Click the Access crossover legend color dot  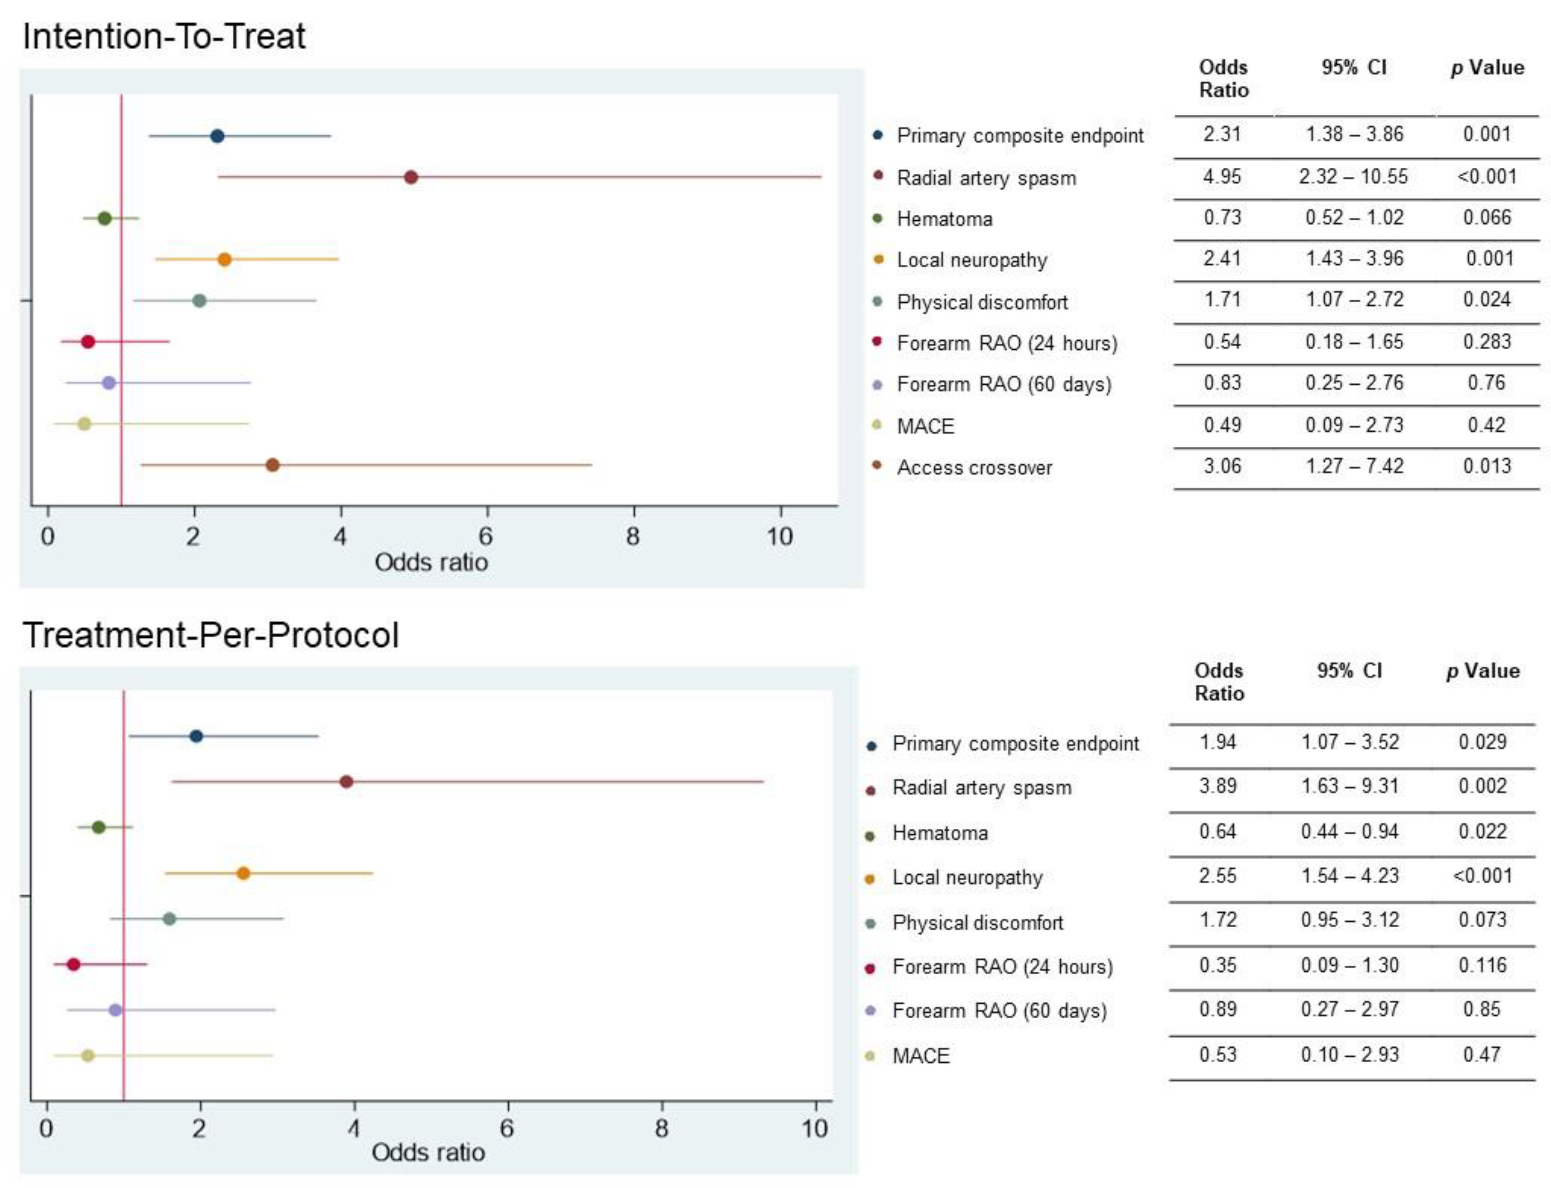tap(878, 465)
